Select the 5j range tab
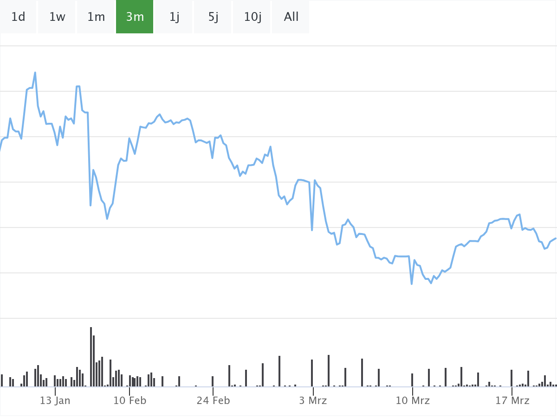The width and height of the screenshot is (557, 417). click(213, 17)
